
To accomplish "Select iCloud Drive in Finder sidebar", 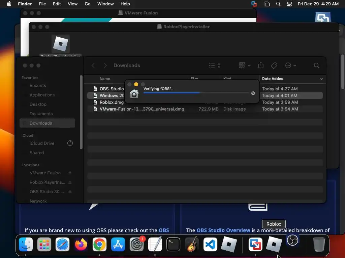I will pos(42,143).
